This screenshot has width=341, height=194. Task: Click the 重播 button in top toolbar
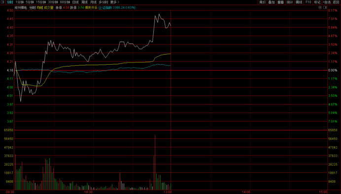point(280,2)
